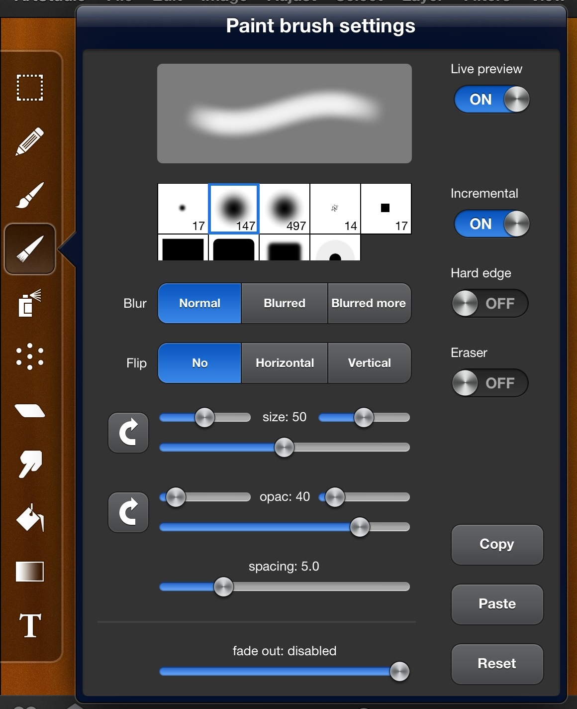Select the scatter dots tool
Viewport: 577px width, 709px height.
(x=30, y=356)
